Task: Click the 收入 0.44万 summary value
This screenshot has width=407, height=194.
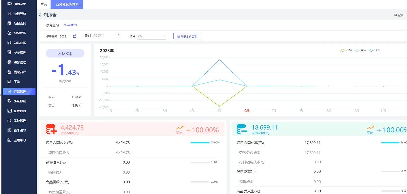Action: click(77, 97)
